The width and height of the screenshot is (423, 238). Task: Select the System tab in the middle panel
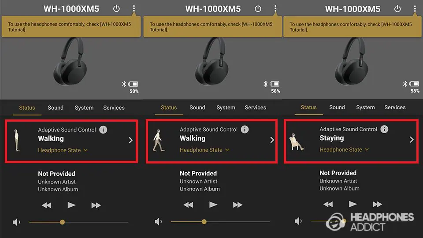click(x=226, y=108)
